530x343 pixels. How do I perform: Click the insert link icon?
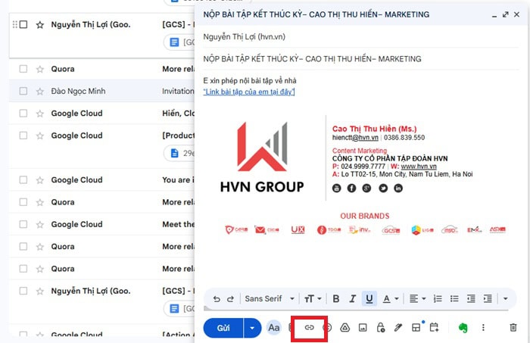point(309,328)
